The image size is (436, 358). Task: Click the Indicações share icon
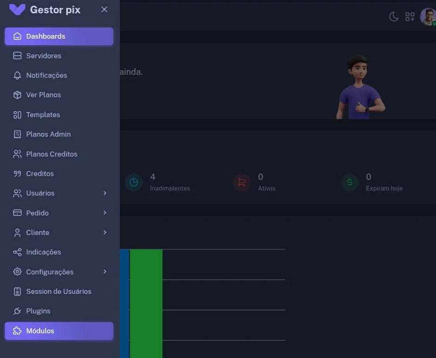[18, 252]
